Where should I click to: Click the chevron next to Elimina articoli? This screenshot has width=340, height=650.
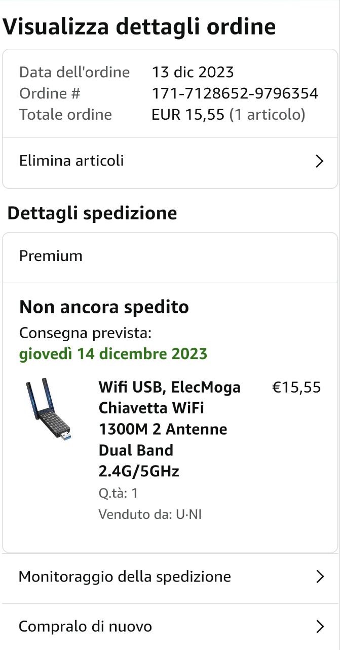coord(319,161)
